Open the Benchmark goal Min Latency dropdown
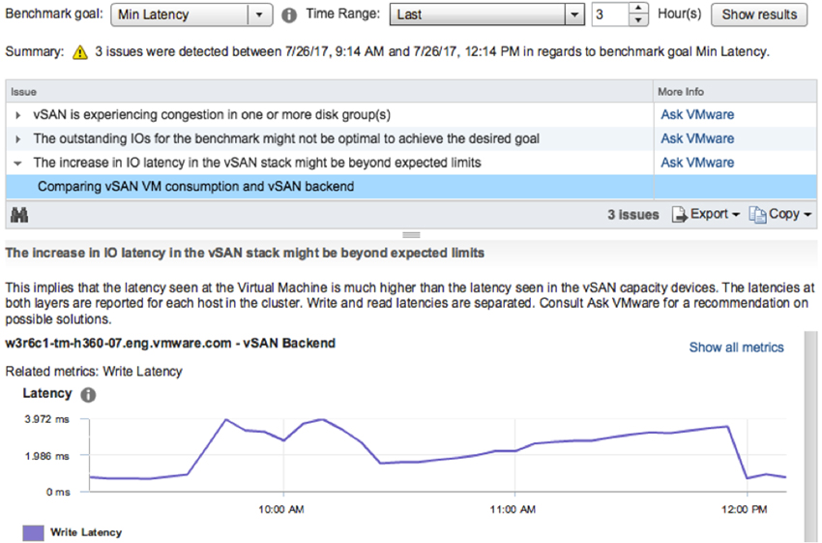Viewport: 822px width, 543px height. coord(191,15)
